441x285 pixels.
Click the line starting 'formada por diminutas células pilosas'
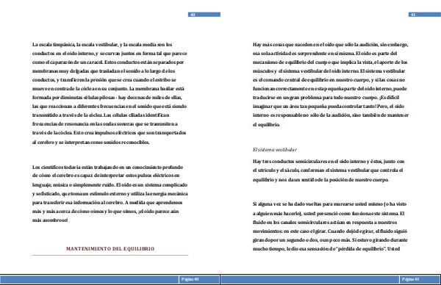tap(107, 97)
